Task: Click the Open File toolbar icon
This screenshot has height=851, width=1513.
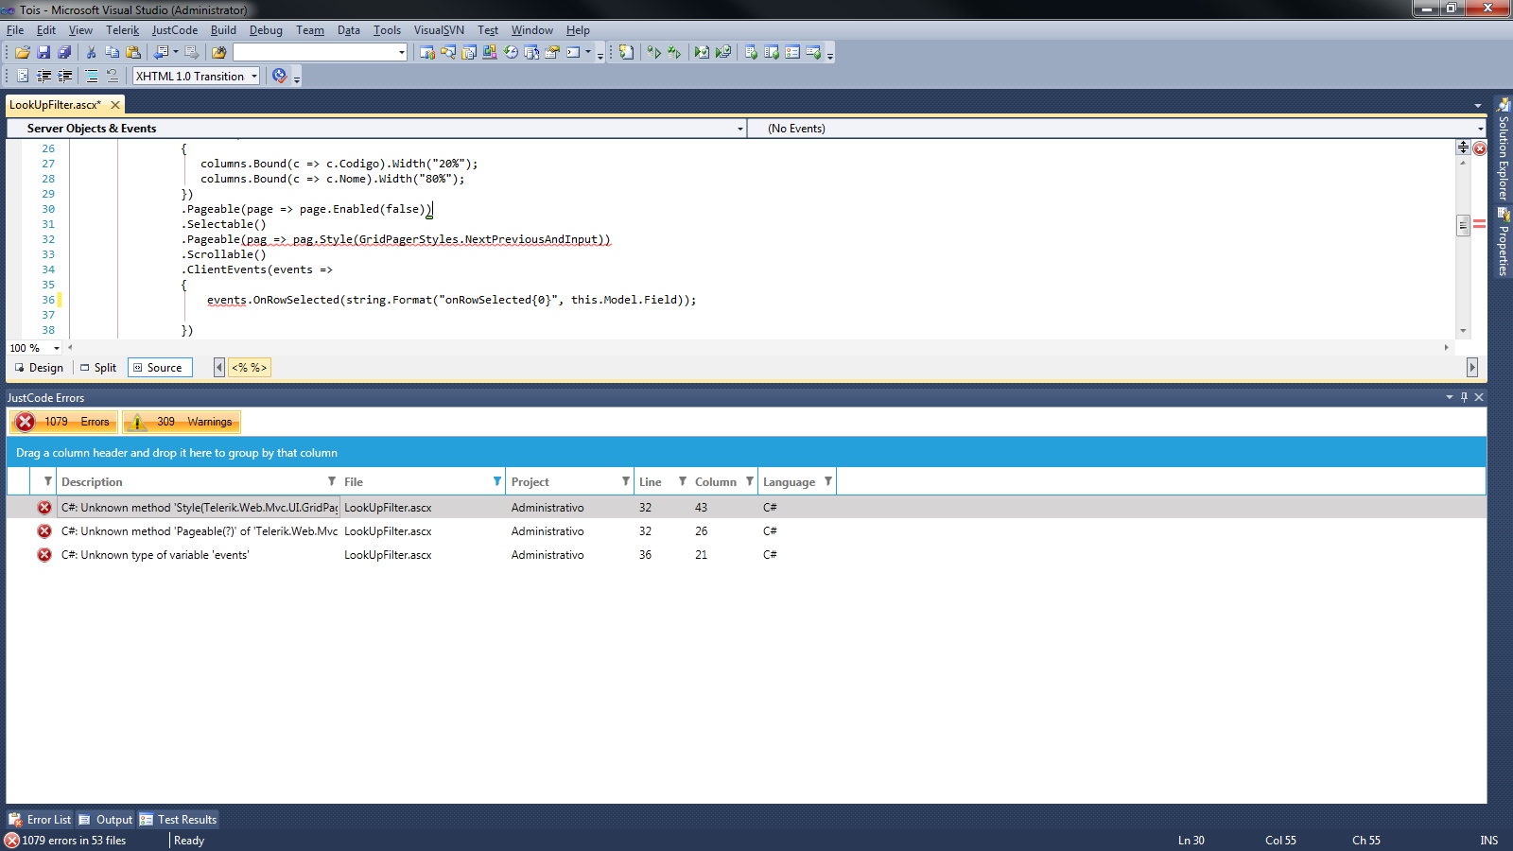Action: point(23,53)
